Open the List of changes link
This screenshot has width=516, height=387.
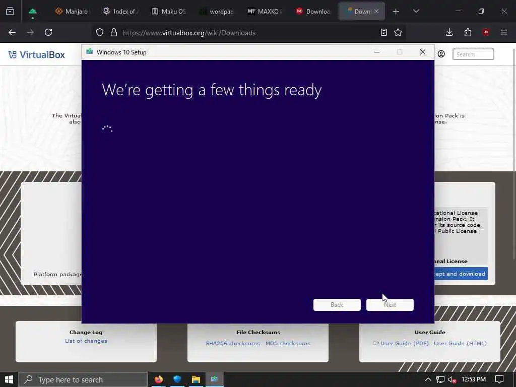point(86,341)
